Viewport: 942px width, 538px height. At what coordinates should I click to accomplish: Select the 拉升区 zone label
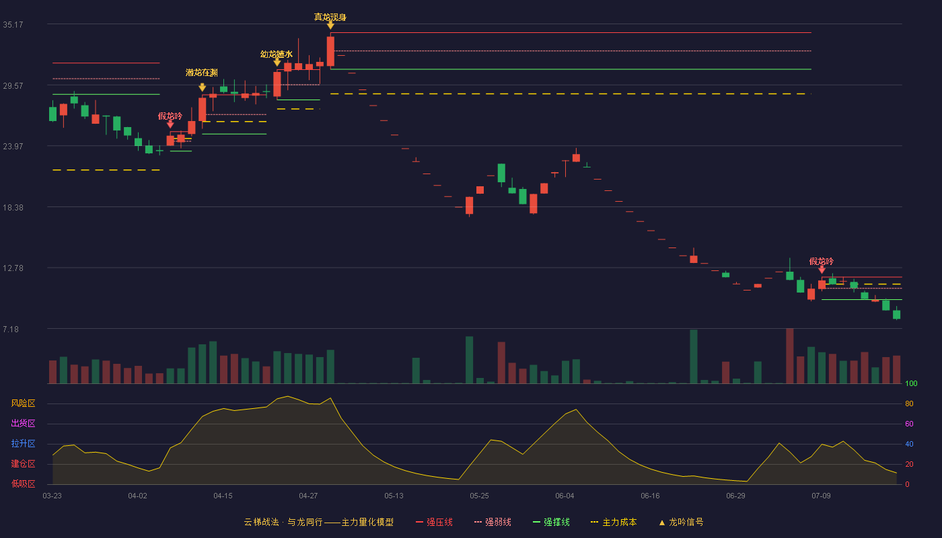(23, 444)
